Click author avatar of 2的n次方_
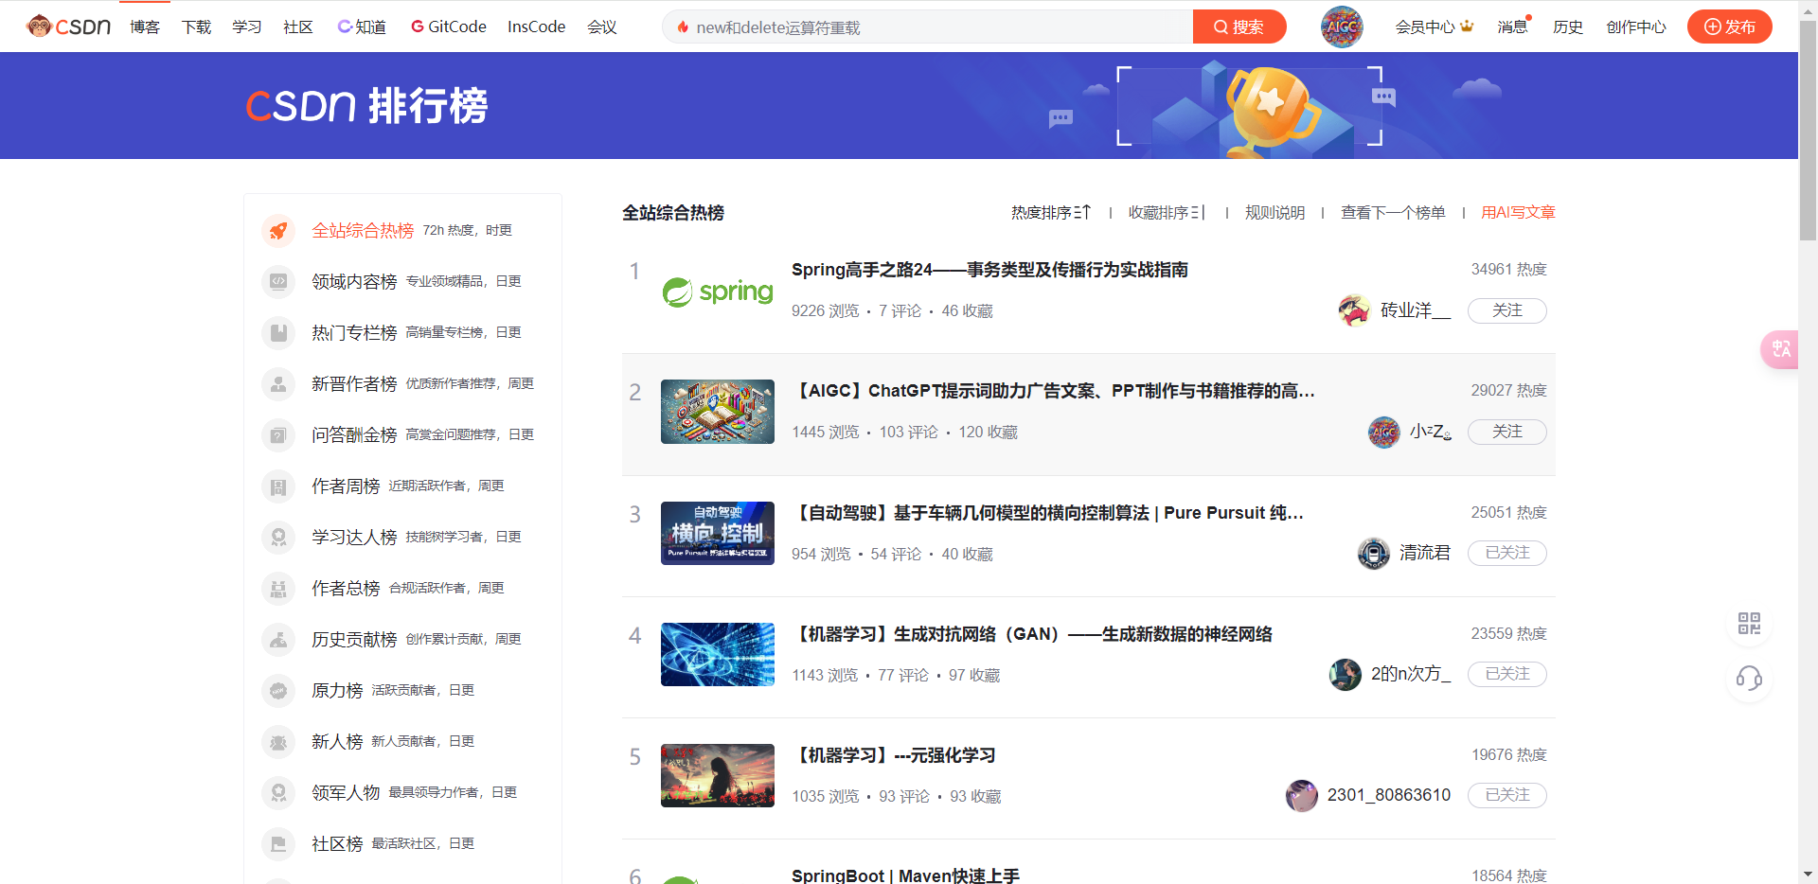This screenshot has width=1818, height=884. [x=1345, y=674]
